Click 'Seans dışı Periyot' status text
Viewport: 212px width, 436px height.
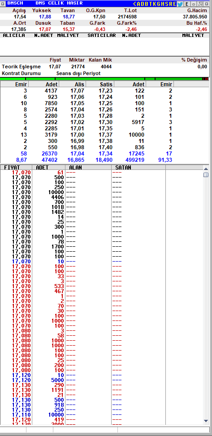78,73
